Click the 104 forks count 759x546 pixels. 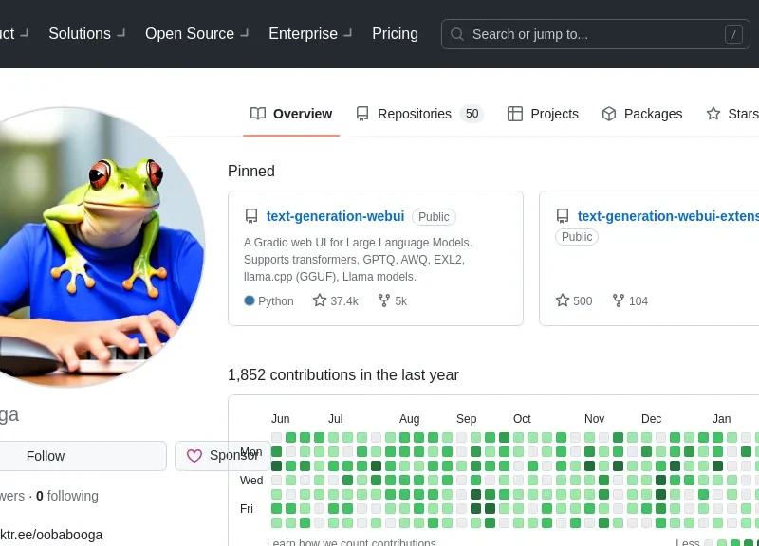[639, 300]
